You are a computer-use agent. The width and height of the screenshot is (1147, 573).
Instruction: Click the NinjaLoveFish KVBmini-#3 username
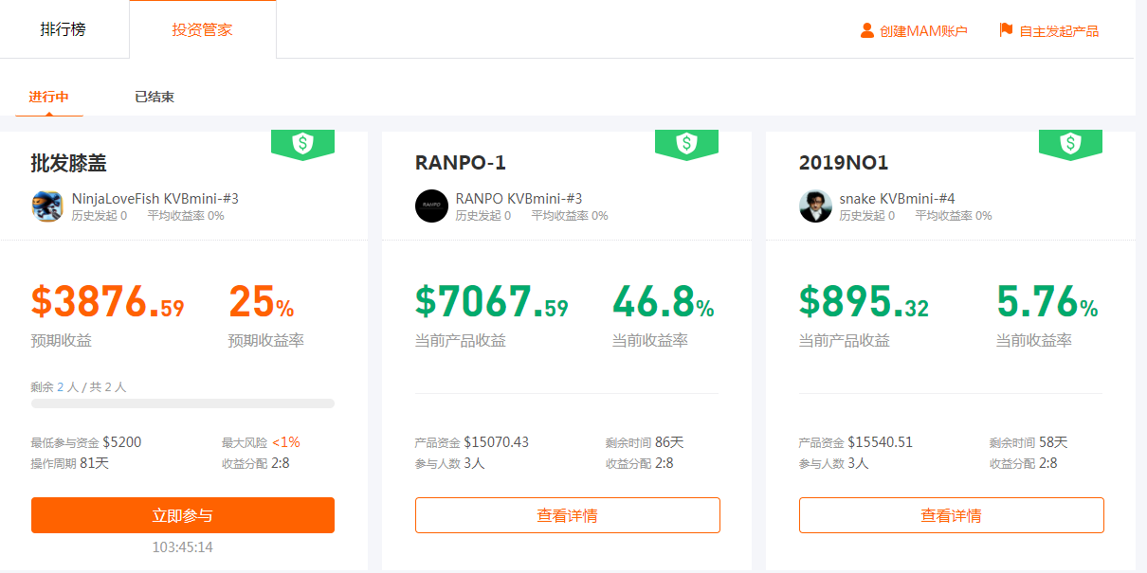click(x=155, y=199)
